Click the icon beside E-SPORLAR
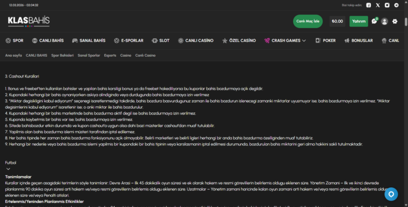408x207 pixels. point(116,40)
